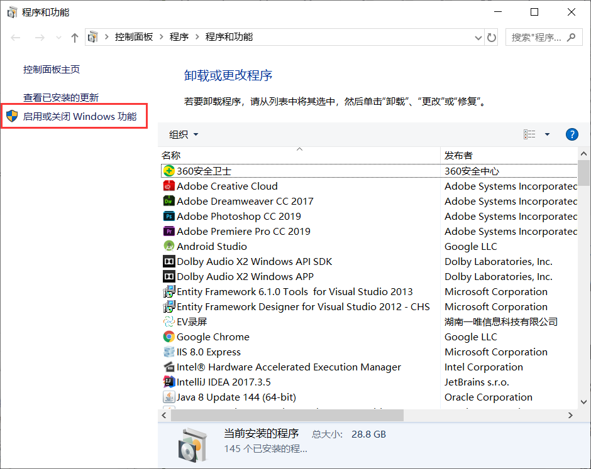This screenshot has height=469, width=591.
Task: Click the 程序和功能 breadcrumb
Action: [x=229, y=37]
